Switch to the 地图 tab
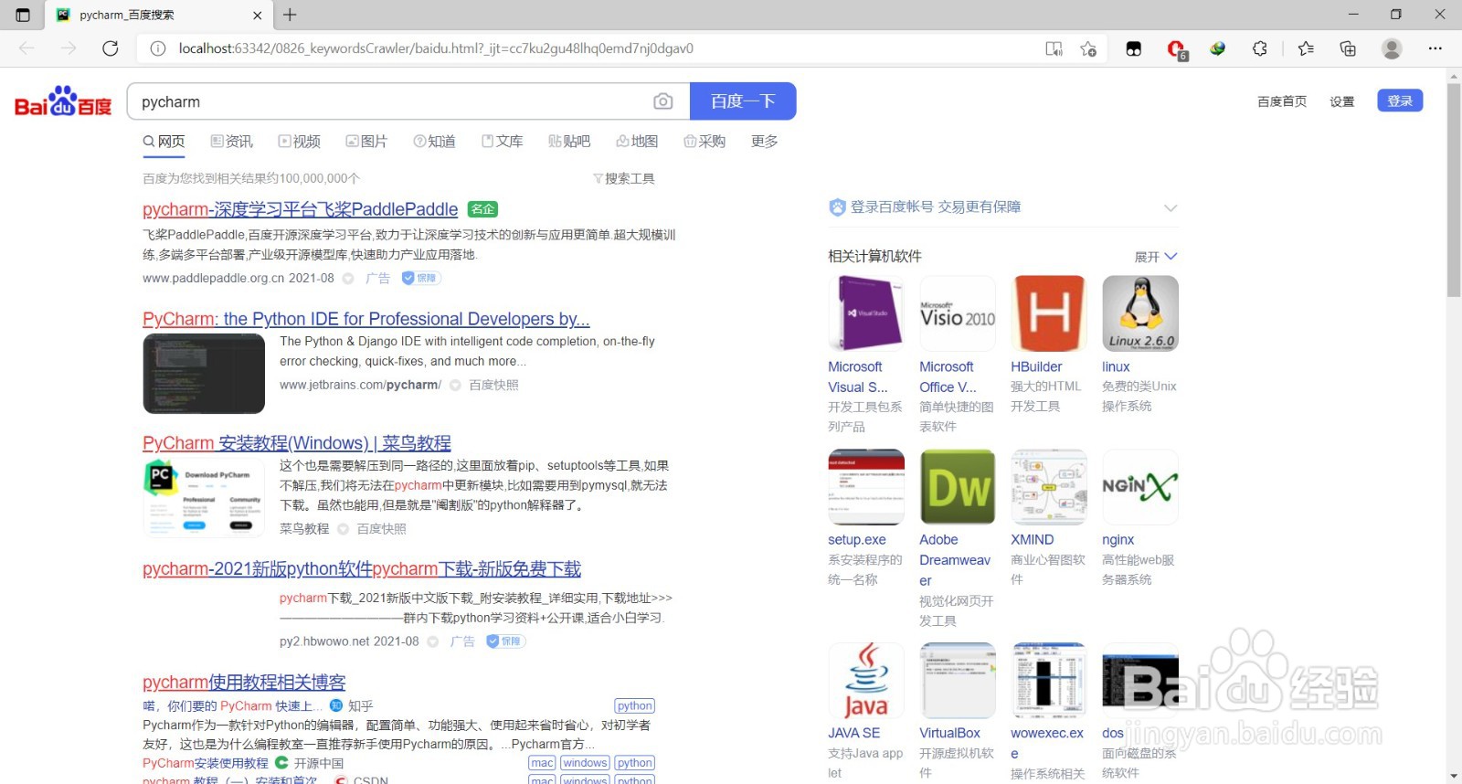 point(637,141)
